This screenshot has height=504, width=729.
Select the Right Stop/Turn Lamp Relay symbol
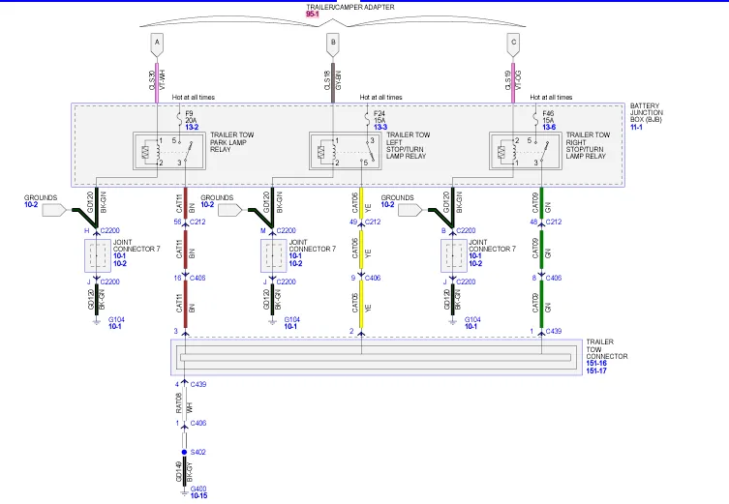526,151
